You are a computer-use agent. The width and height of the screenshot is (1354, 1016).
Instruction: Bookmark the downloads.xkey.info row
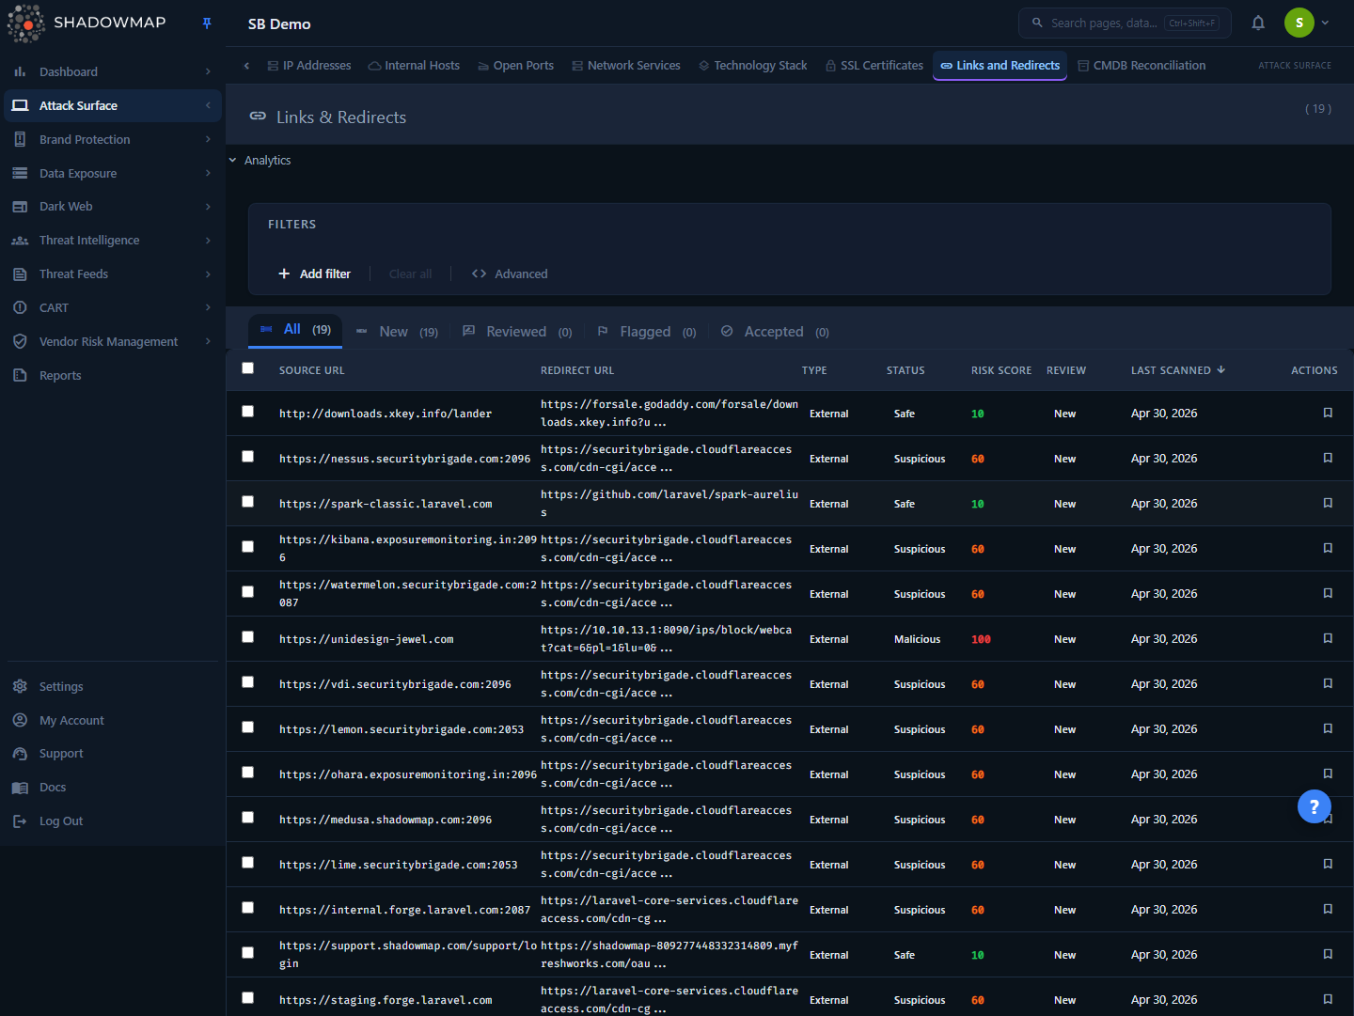click(1328, 413)
